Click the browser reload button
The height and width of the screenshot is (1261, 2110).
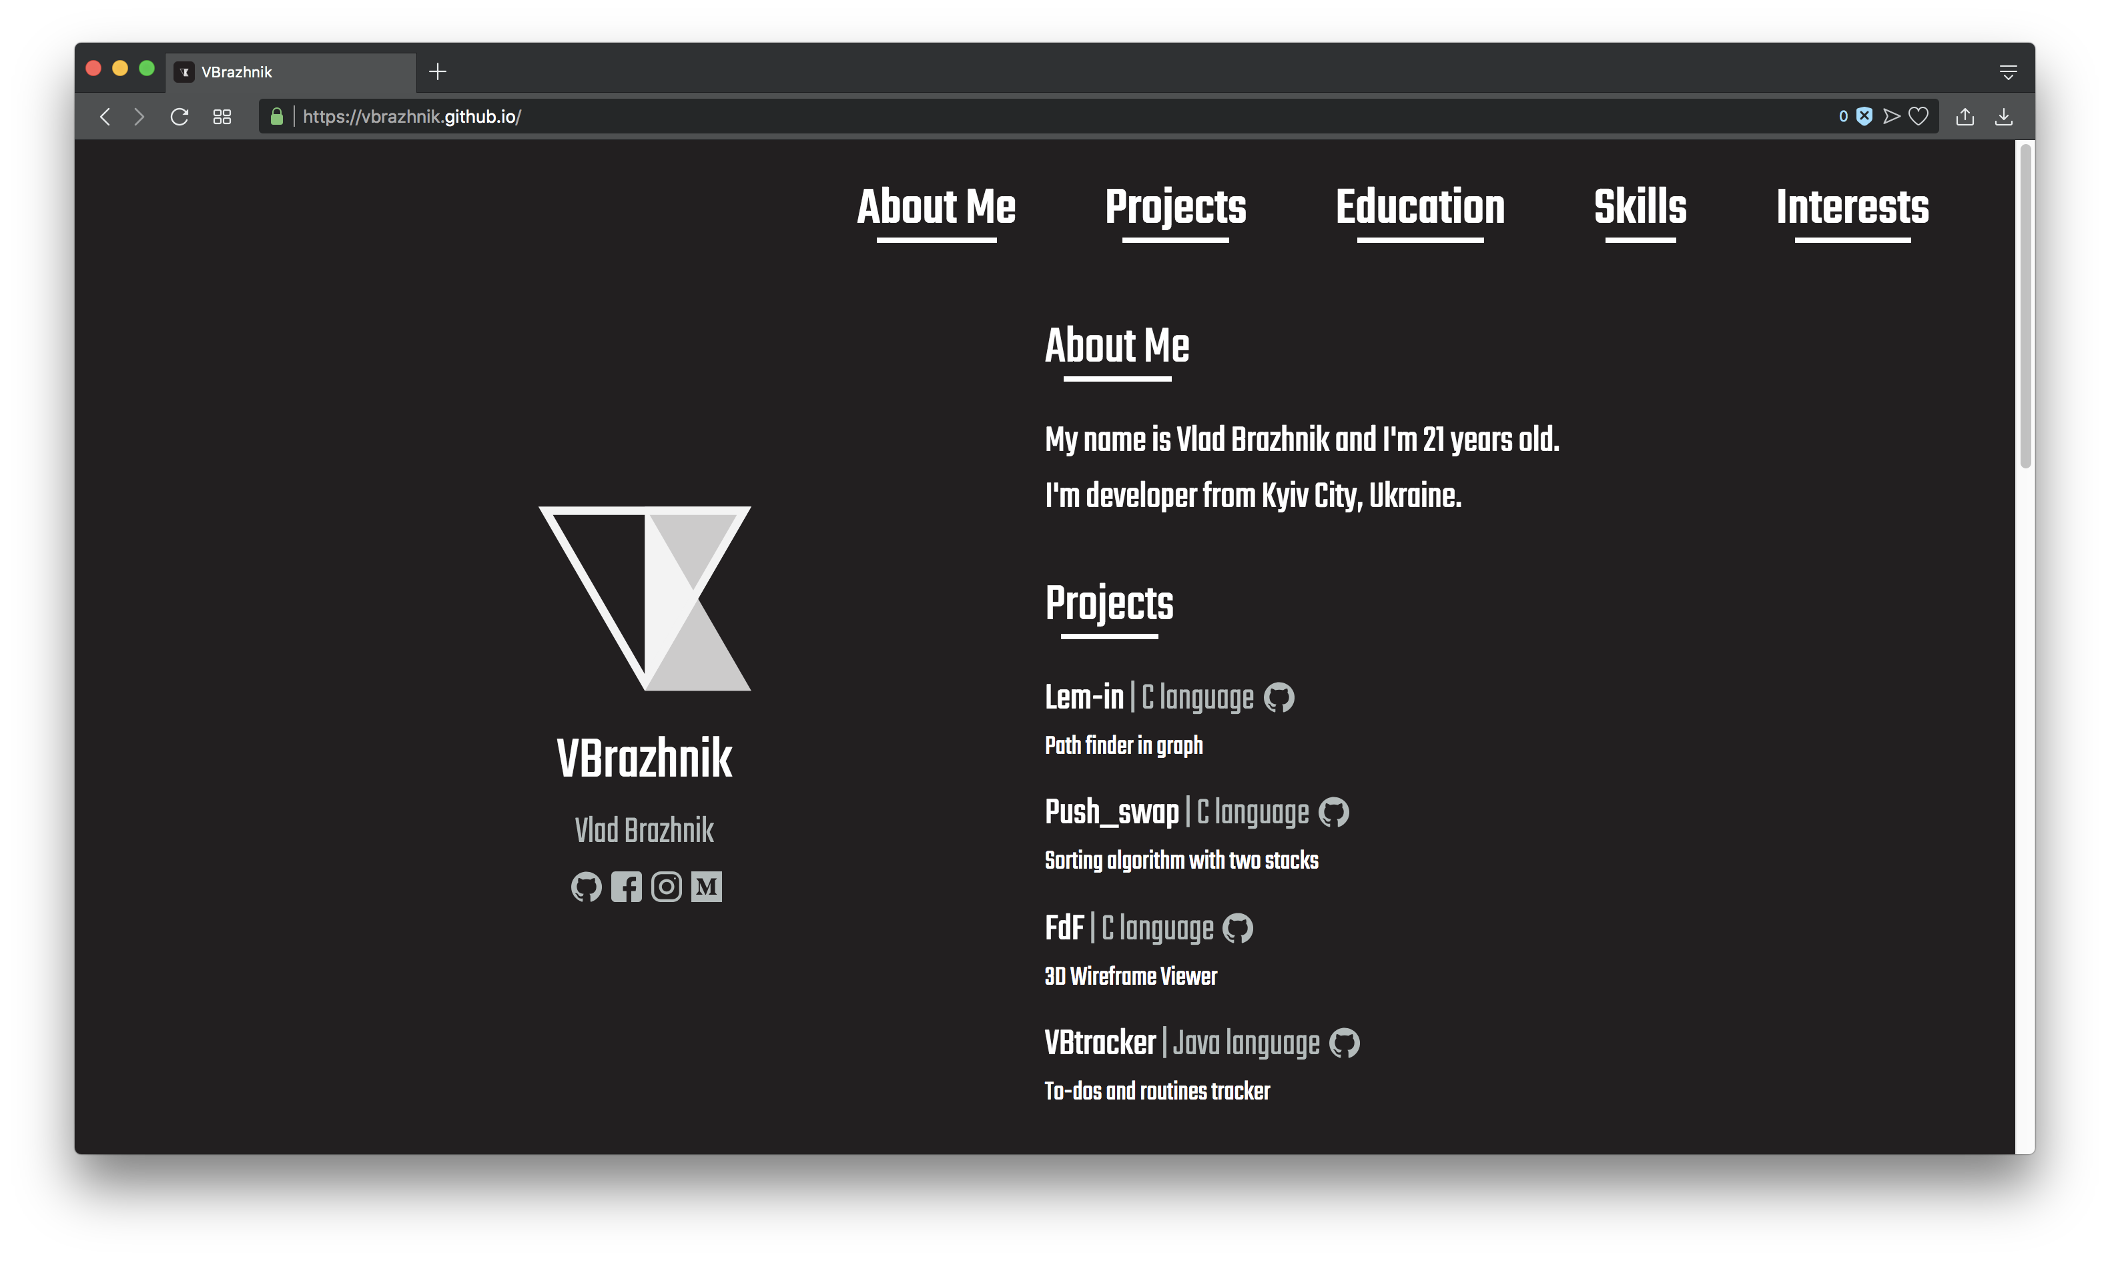pos(180,116)
